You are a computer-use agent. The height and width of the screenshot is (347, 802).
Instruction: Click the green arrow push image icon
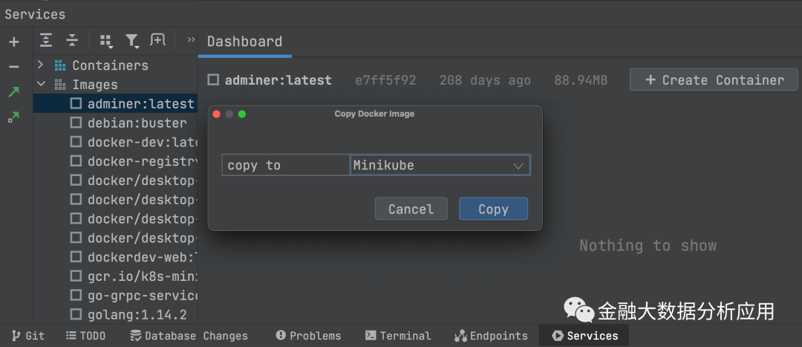(x=14, y=92)
